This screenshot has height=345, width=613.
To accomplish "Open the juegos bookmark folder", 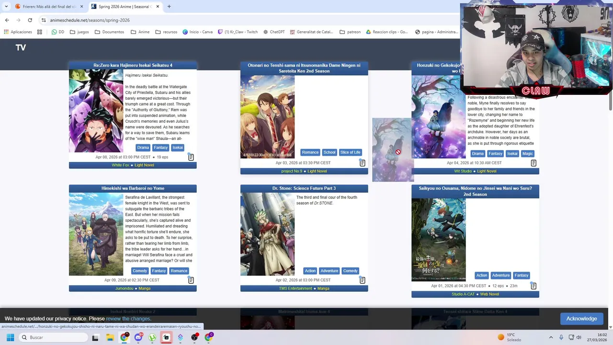I will click(x=79, y=32).
